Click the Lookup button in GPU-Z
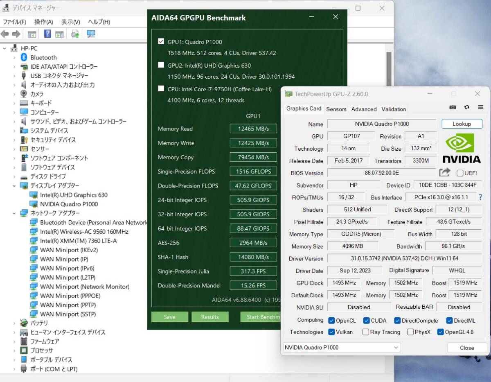The image size is (491, 382). [x=462, y=124]
